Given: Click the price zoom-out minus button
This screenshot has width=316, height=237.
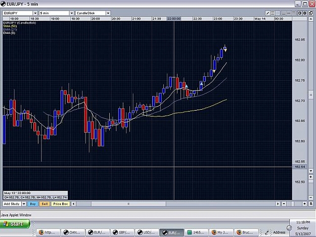Looking at the screenshot, I should tap(311, 198).
